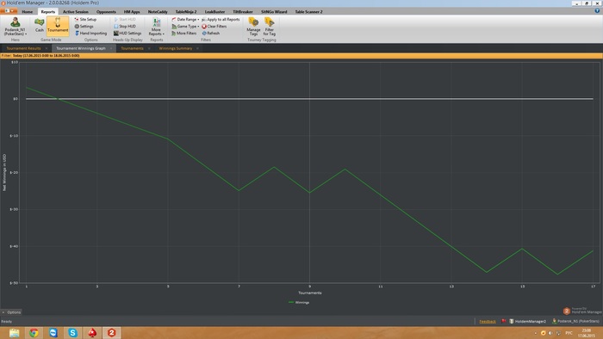The image size is (603, 339).
Task: Switch game mode to Cash
Action: (40, 26)
